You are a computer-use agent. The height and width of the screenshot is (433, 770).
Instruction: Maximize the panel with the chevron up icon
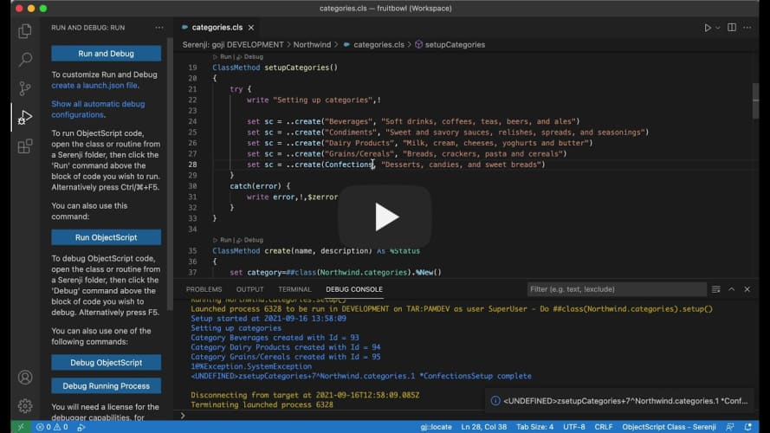click(x=732, y=289)
